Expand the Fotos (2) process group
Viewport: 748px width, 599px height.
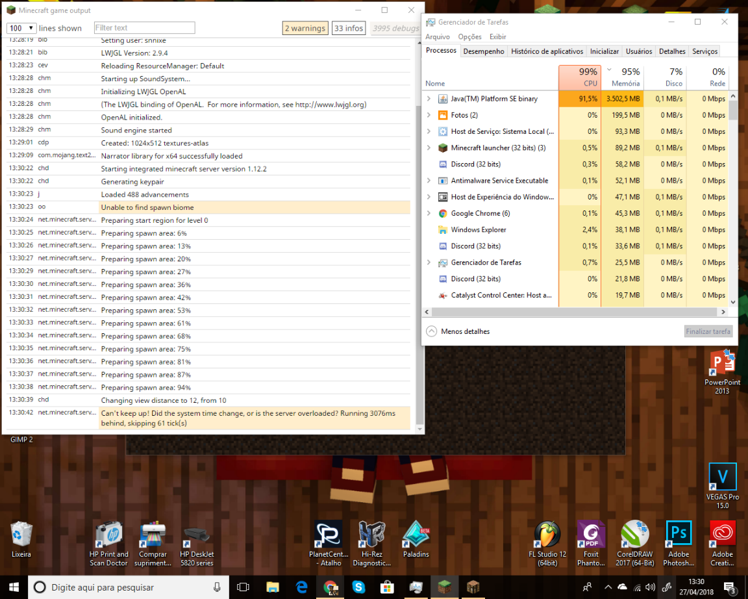coord(429,115)
